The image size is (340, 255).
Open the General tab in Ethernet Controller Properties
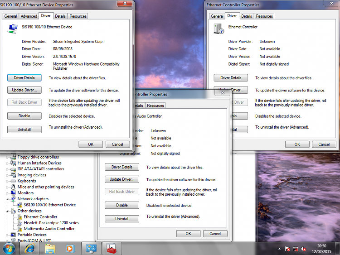pos(217,16)
